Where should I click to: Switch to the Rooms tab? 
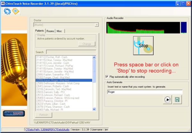coord(50,31)
